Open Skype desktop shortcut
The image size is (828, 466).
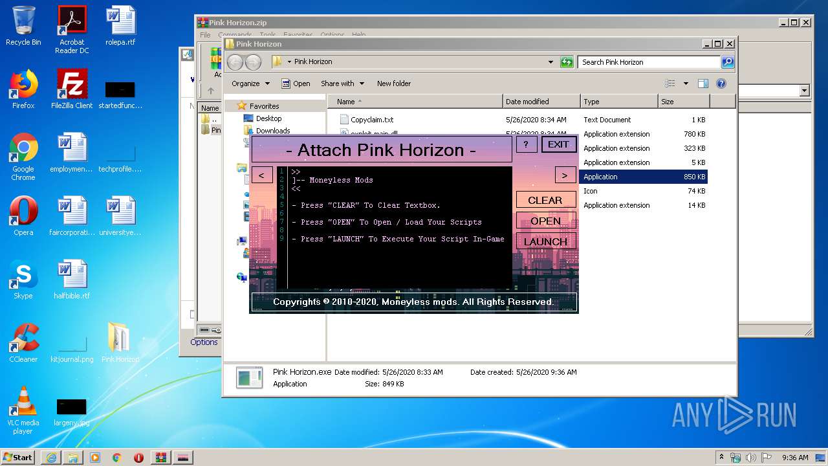(x=23, y=279)
